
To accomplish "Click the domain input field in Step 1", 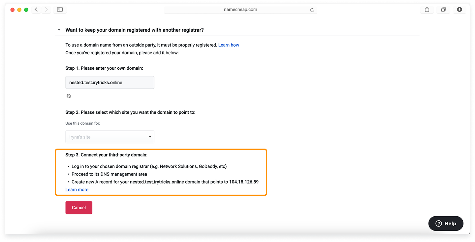I will (110, 83).
